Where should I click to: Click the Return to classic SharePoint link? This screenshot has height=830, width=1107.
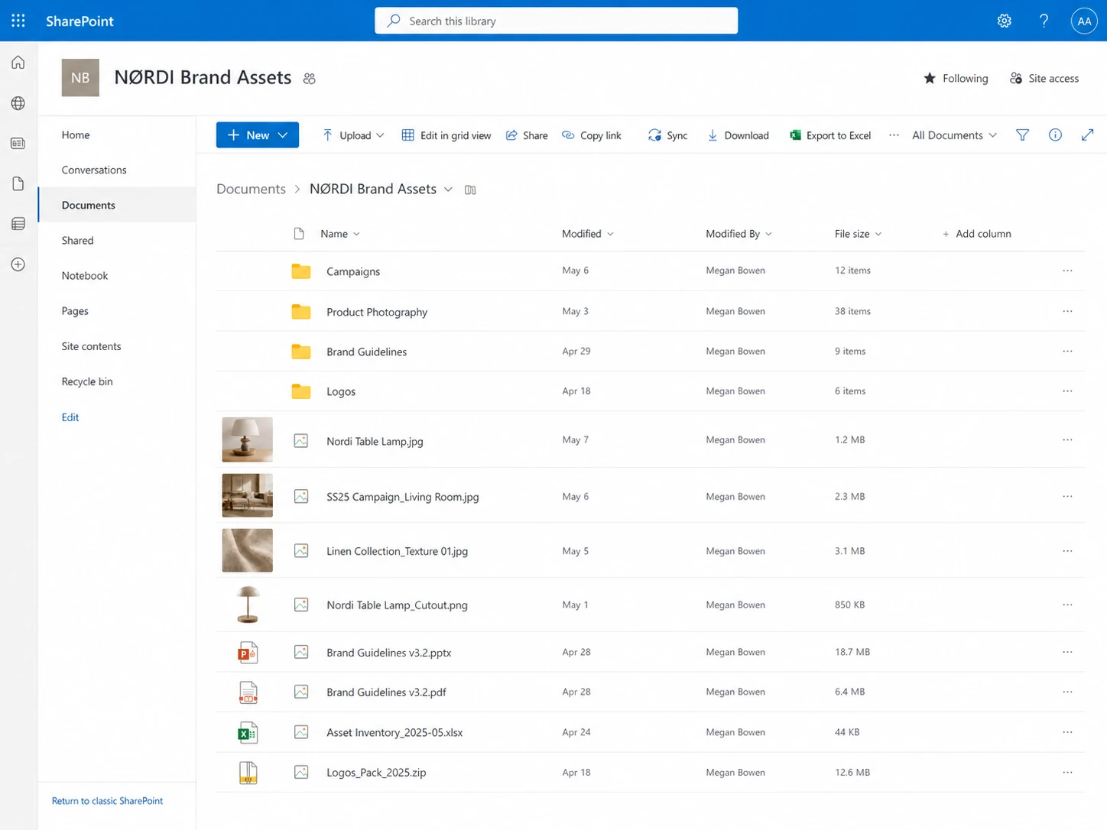107,801
